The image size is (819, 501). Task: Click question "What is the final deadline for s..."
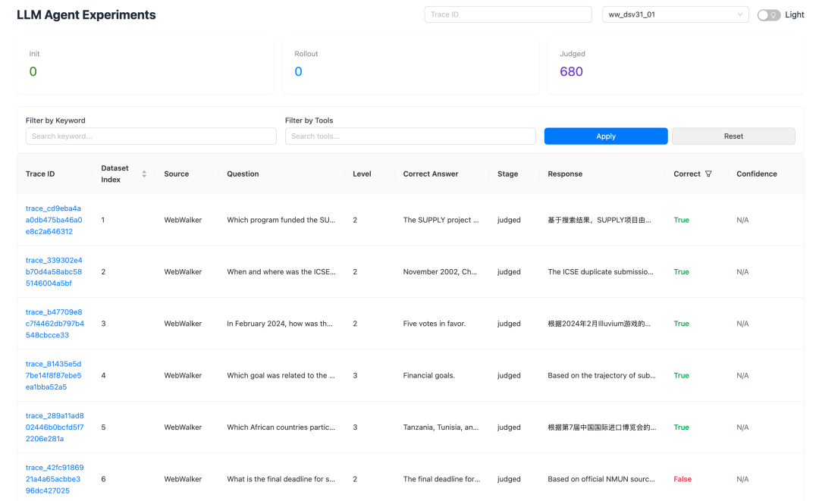tap(281, 478)
